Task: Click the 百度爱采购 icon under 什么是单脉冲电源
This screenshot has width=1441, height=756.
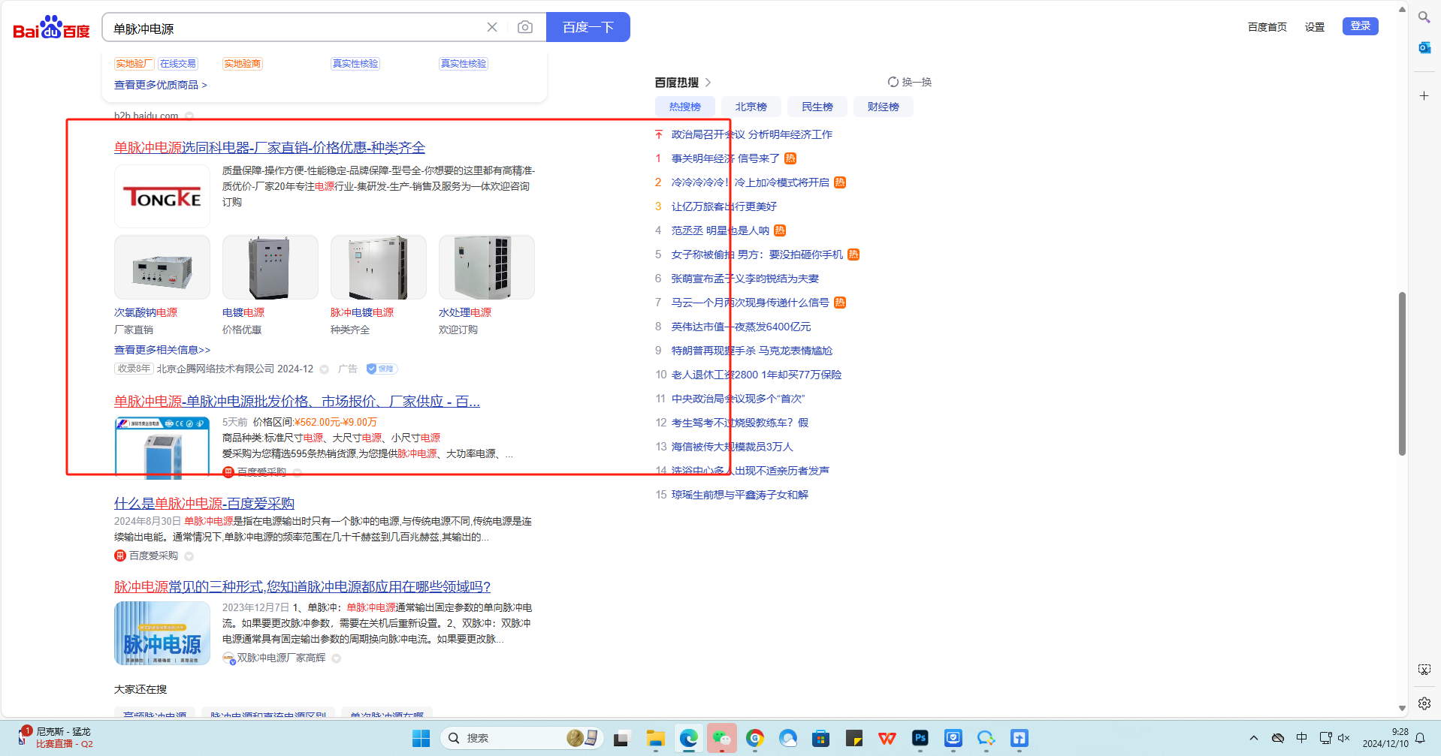Action: (x=119, y=556)
